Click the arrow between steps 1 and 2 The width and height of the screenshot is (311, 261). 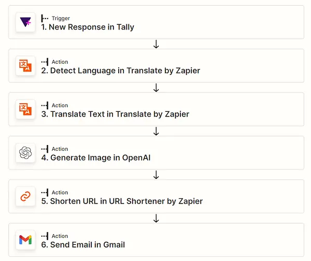156,44
